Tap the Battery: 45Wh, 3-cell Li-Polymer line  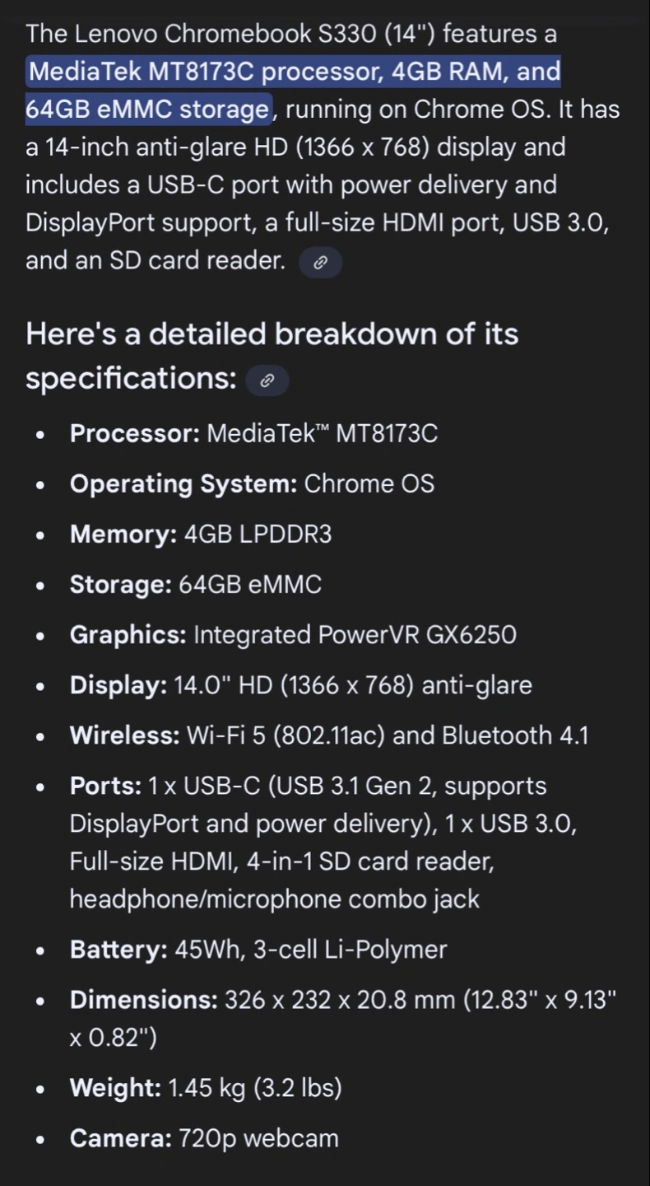[x=258, y=950]
